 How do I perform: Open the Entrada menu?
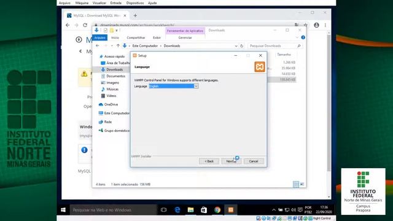pos(116,3)
